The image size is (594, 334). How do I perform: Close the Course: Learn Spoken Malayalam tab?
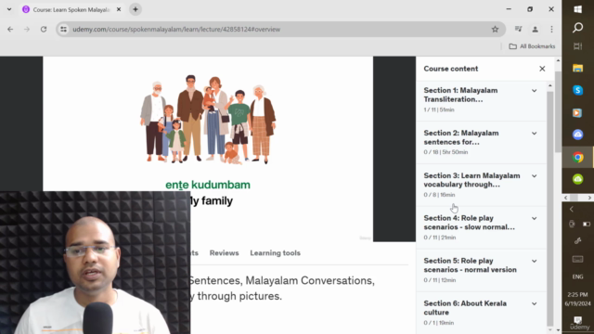119,9
